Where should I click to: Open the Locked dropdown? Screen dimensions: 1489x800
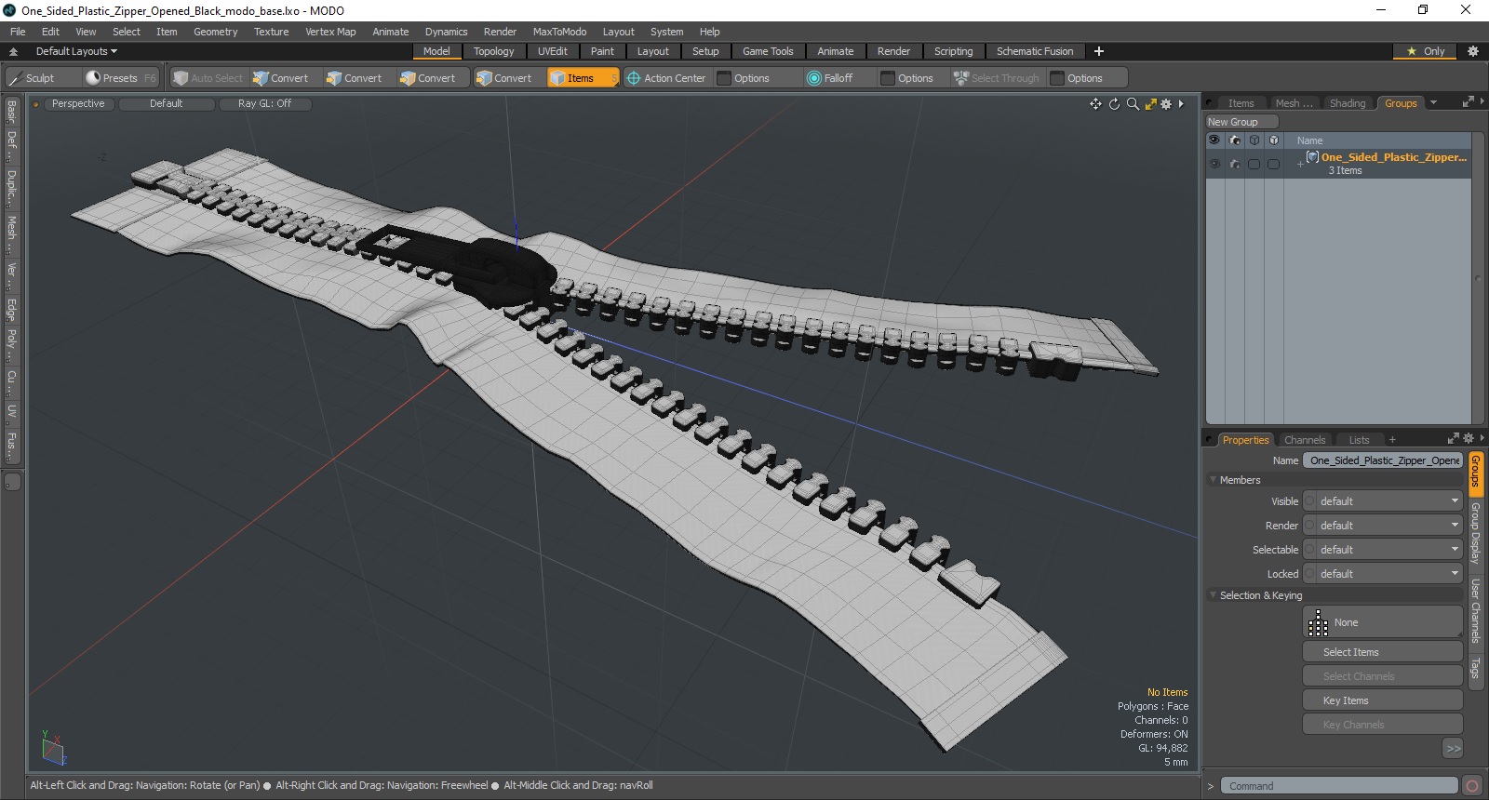[1383, 574]
